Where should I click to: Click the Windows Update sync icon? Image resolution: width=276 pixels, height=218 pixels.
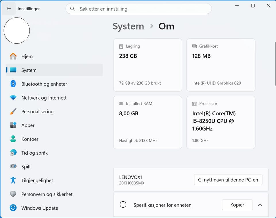click(x=13, y=208)
